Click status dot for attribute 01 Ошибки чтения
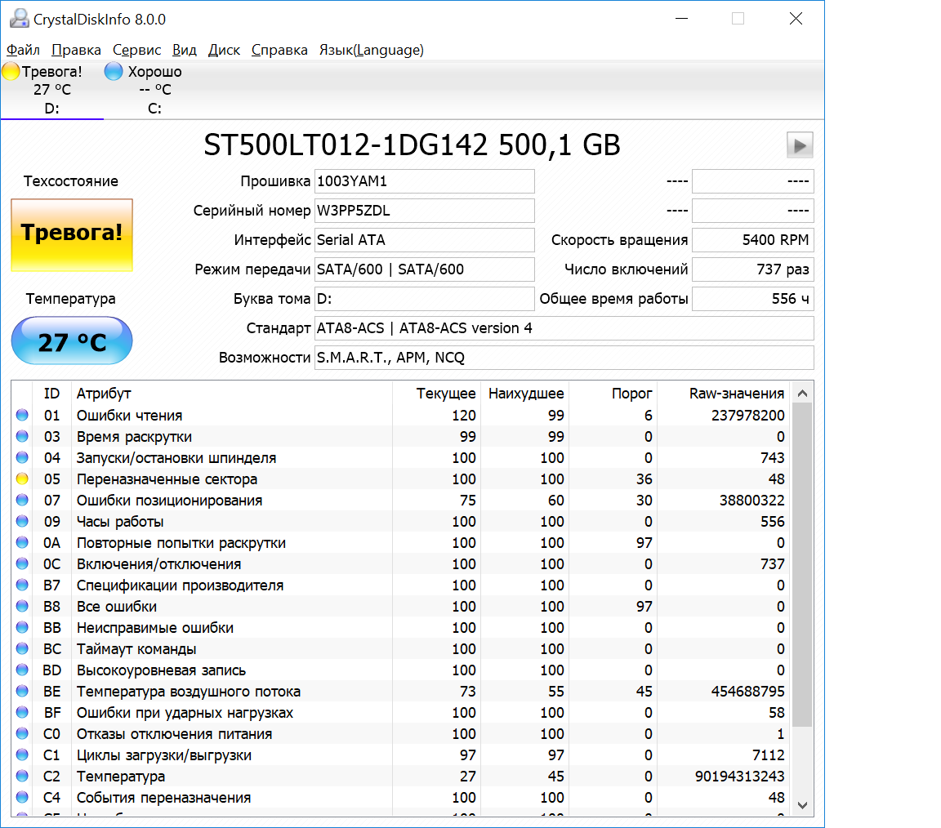The height and width of the screenshot is (828, 941). [22, 415]
